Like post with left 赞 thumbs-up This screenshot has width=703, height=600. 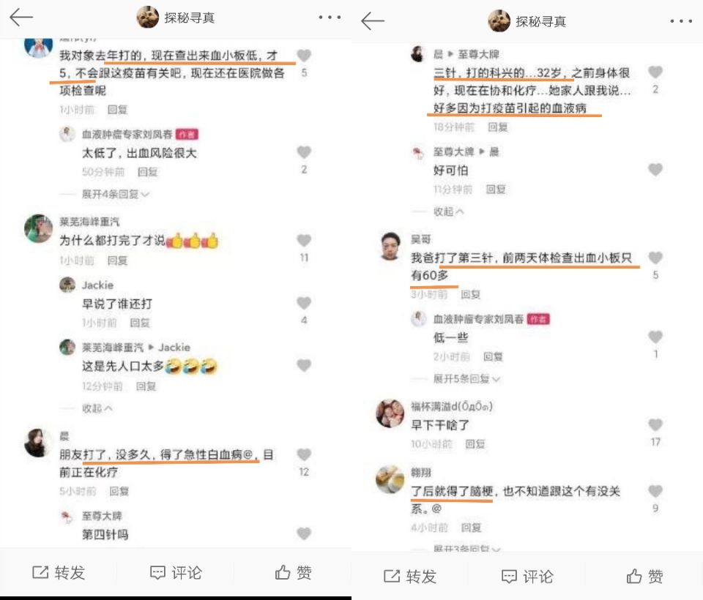click(x=293, y=573)
